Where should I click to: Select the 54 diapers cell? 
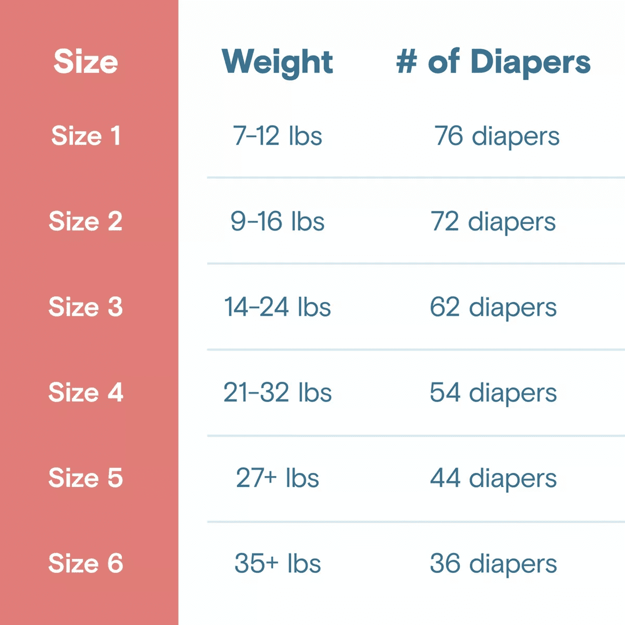pyautogui.click(x=493, y=393)
